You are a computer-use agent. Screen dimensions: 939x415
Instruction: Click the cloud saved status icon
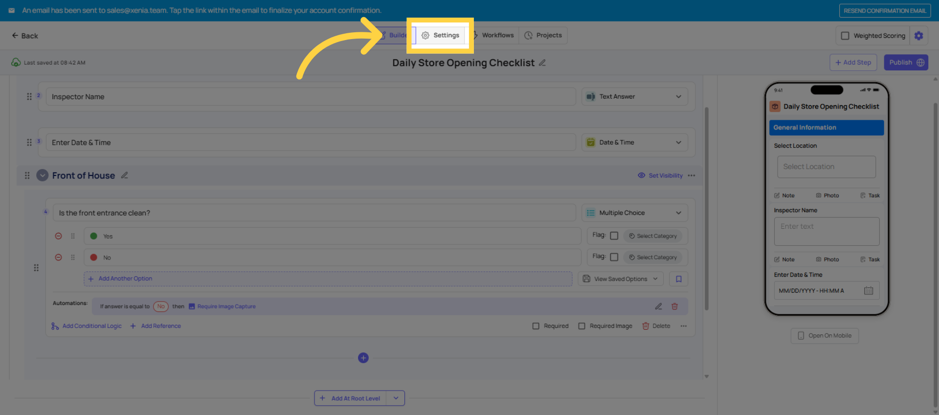16,63
